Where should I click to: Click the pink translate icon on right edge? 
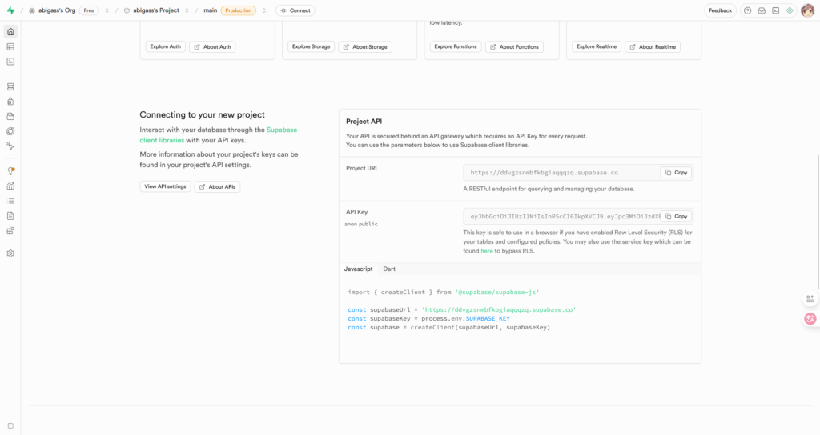point(810,318)
